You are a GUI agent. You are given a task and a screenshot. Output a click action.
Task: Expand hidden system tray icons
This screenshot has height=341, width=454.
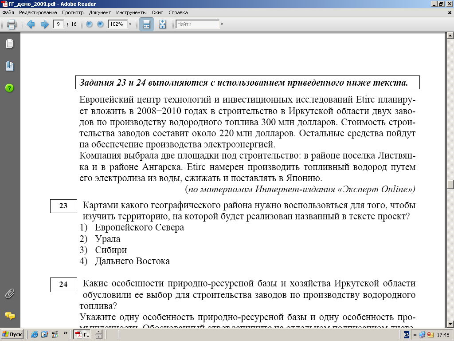coord(415,335)
